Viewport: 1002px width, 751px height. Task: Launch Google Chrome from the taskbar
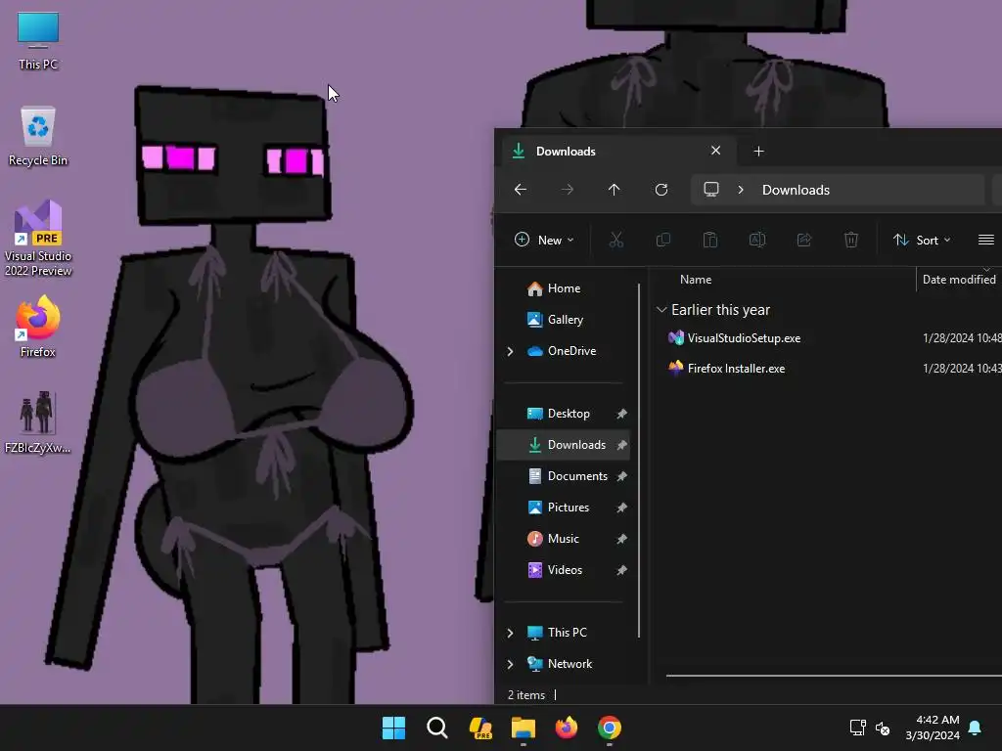[x=610, y=728]
